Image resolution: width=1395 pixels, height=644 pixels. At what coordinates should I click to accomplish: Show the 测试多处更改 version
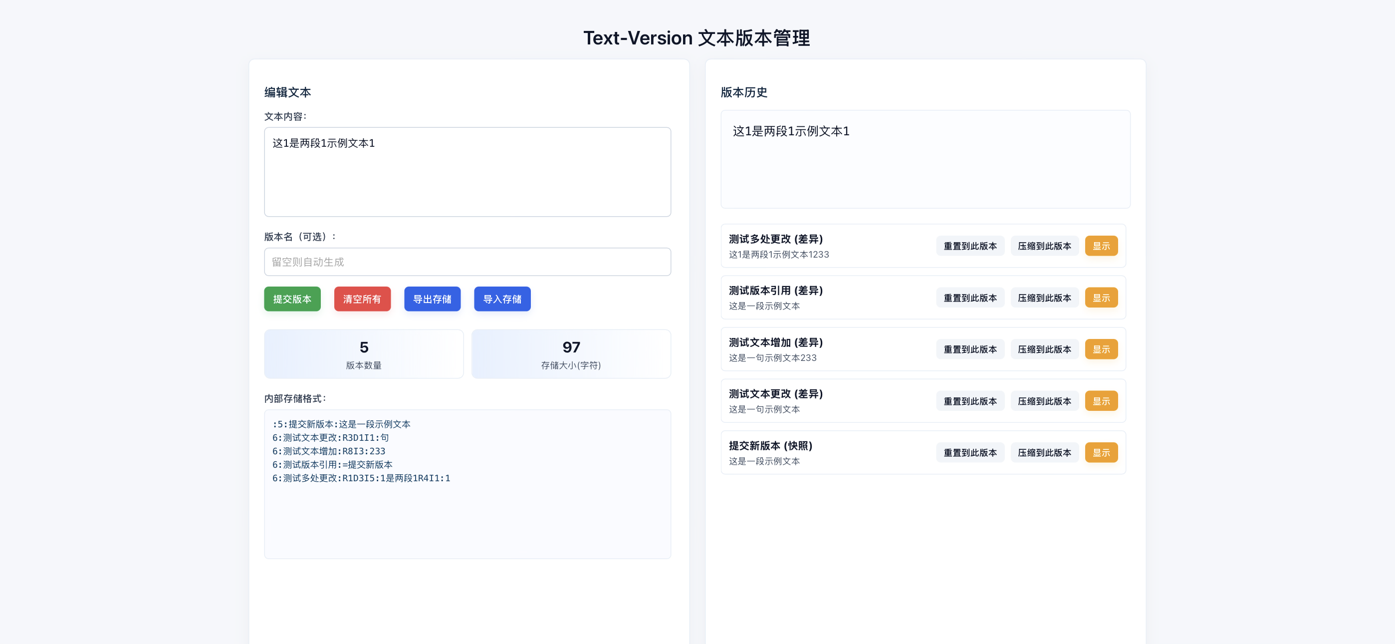tap(1101, 246)
